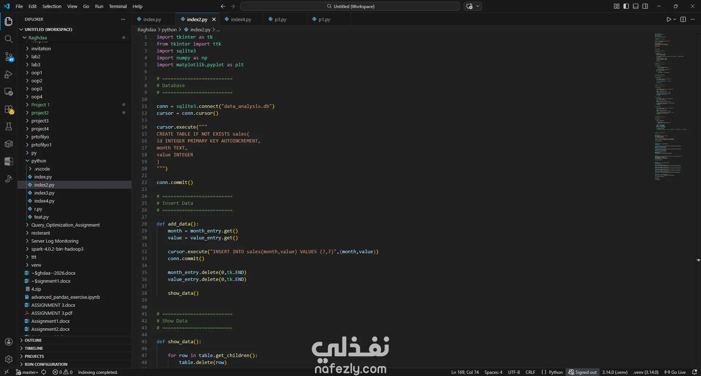
Task: Show problems via errors and warnings counter
Action: [62, 372]
